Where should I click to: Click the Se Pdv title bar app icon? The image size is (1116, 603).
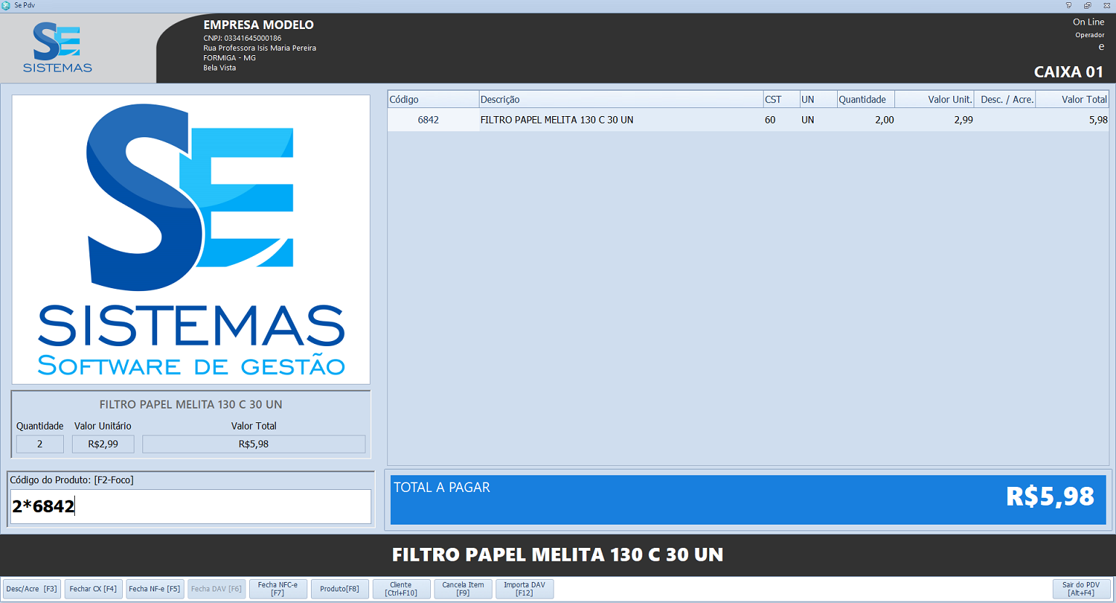(7, 6)
